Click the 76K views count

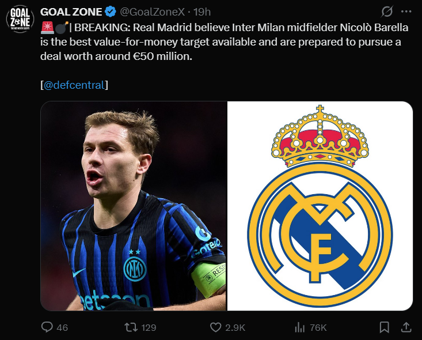(x=318, y=327)
